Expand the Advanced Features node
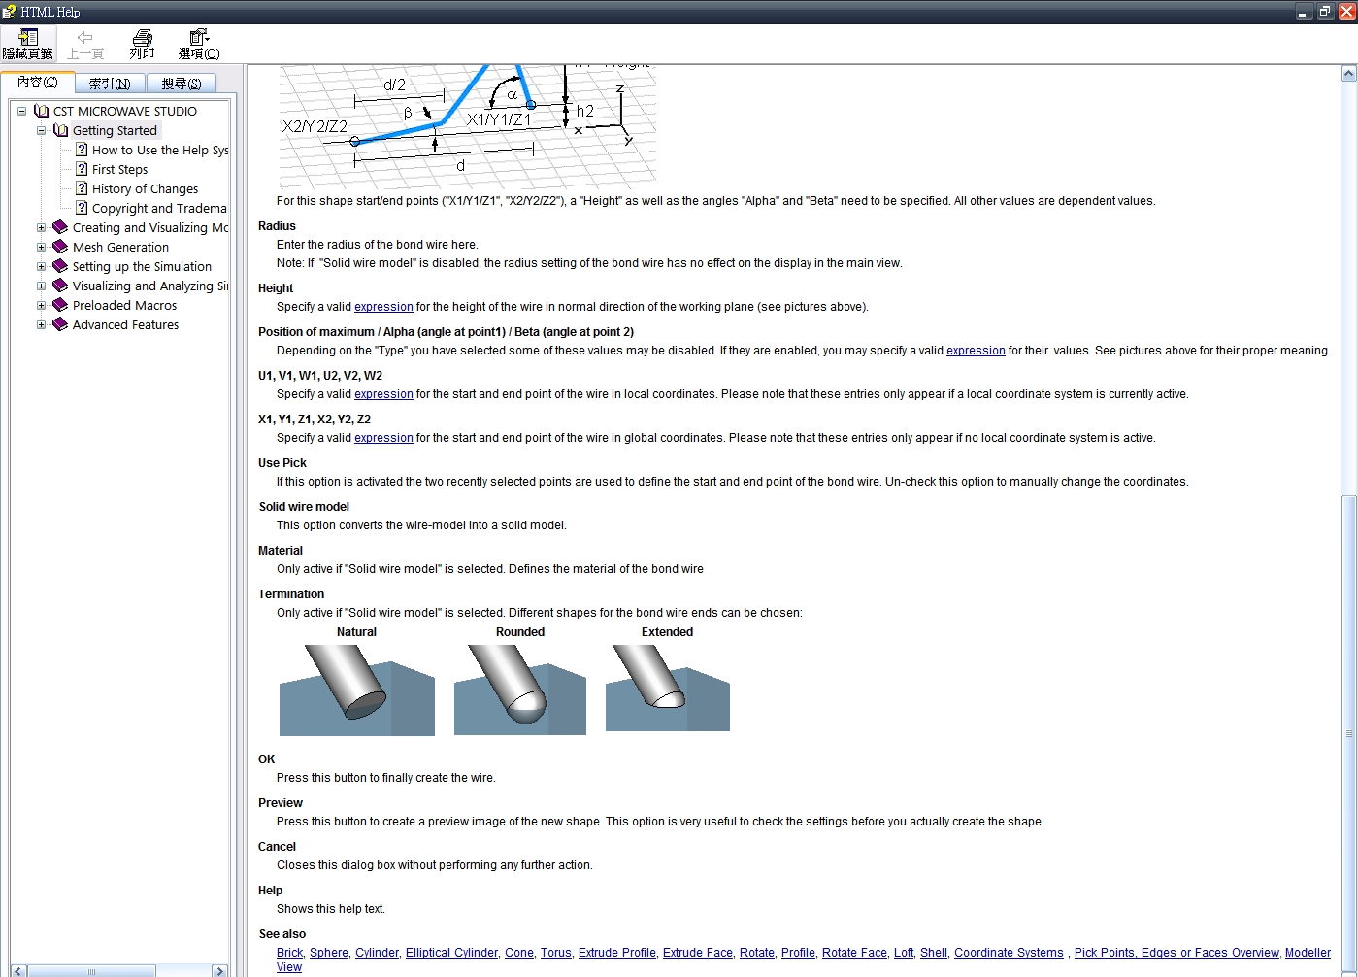Screen dimensions: 1358x977 41,324
